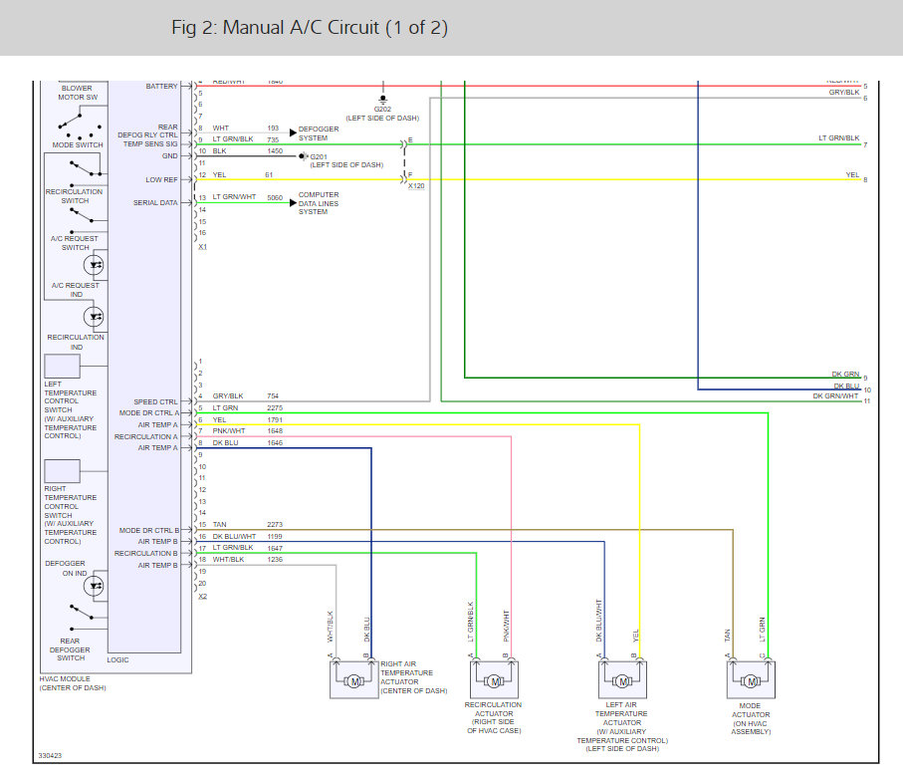Viewport: 903px width, 775px height.
Task: Click the TAN 2273 wire label
Action: coord(248,524)
